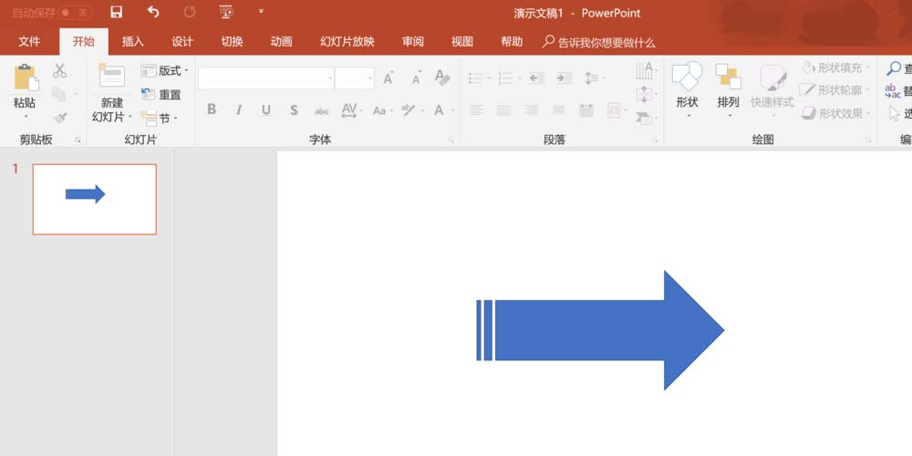The height and width of the screenshot is (456, 912).
Task: Open Change Case Aa dropdown
Action: pyautogui.click(x=382, y=110)
